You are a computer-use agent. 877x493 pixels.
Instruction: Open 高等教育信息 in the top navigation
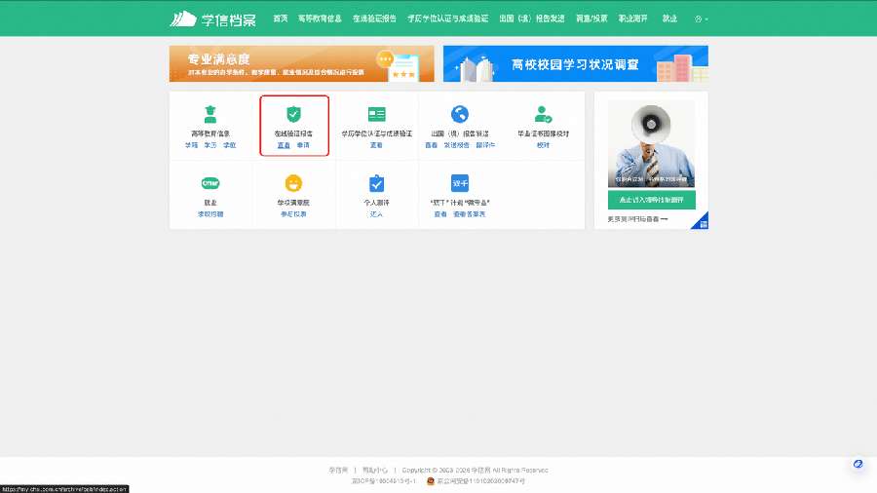[x=320, y=19]
